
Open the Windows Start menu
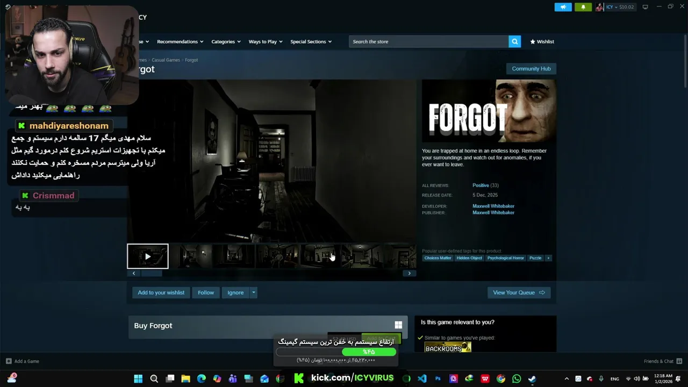tap(138, 378)
